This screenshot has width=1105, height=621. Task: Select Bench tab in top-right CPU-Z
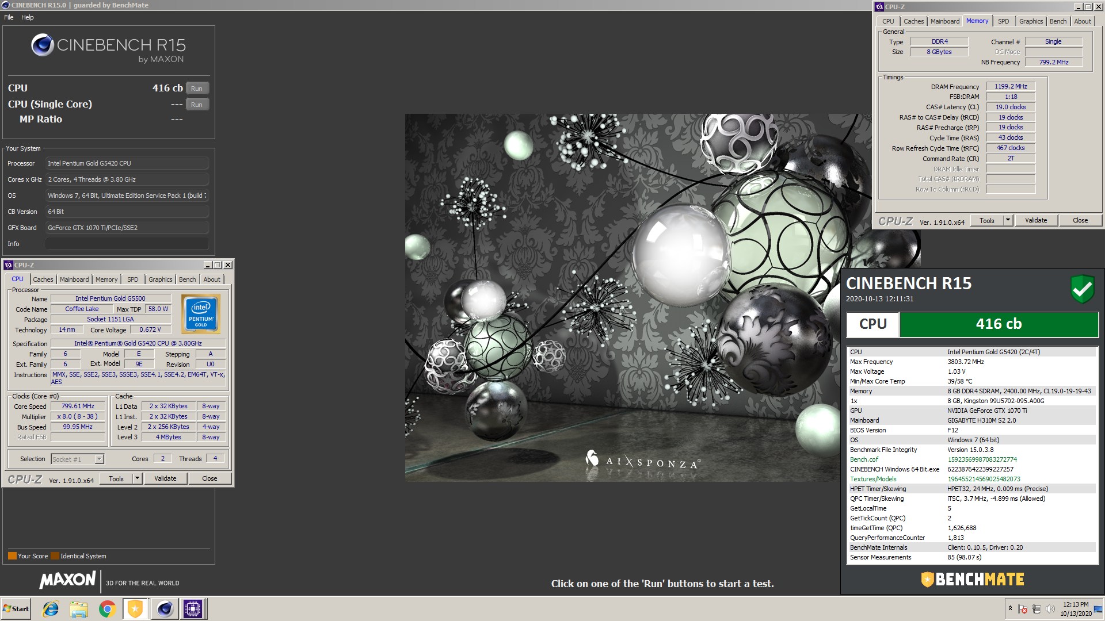(x=1058, y=21)
